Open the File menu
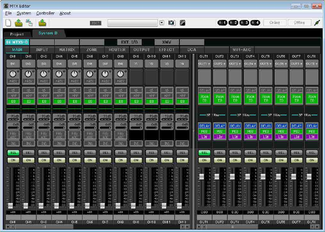325x232 pixels. point(8,13)
